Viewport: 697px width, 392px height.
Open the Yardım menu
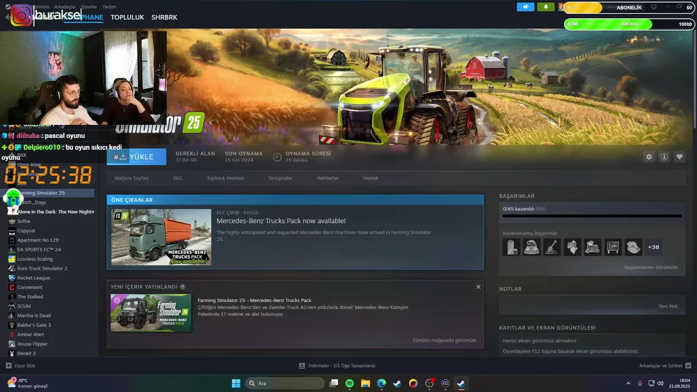click(x=109, y=7)
